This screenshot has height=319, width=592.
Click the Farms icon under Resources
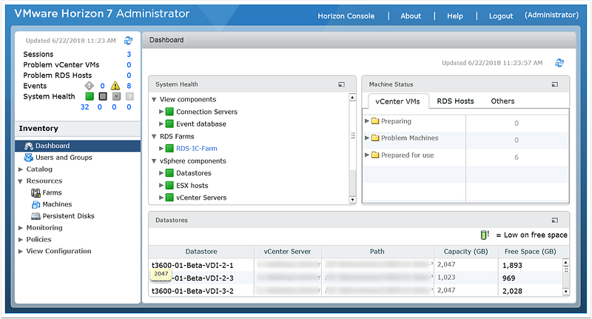[36, 193]
